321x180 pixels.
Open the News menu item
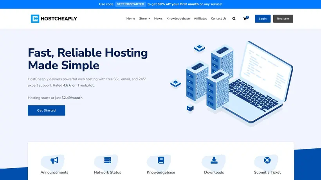point(158,19)
